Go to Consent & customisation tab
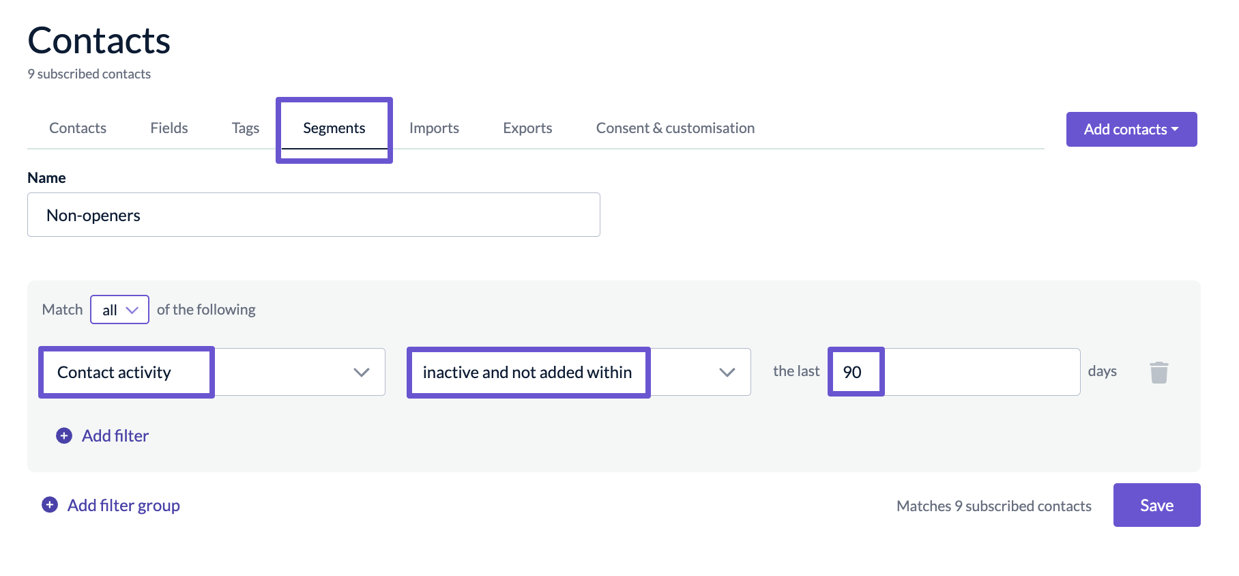This screenshot has height=576, width=1239. (675, 128)
